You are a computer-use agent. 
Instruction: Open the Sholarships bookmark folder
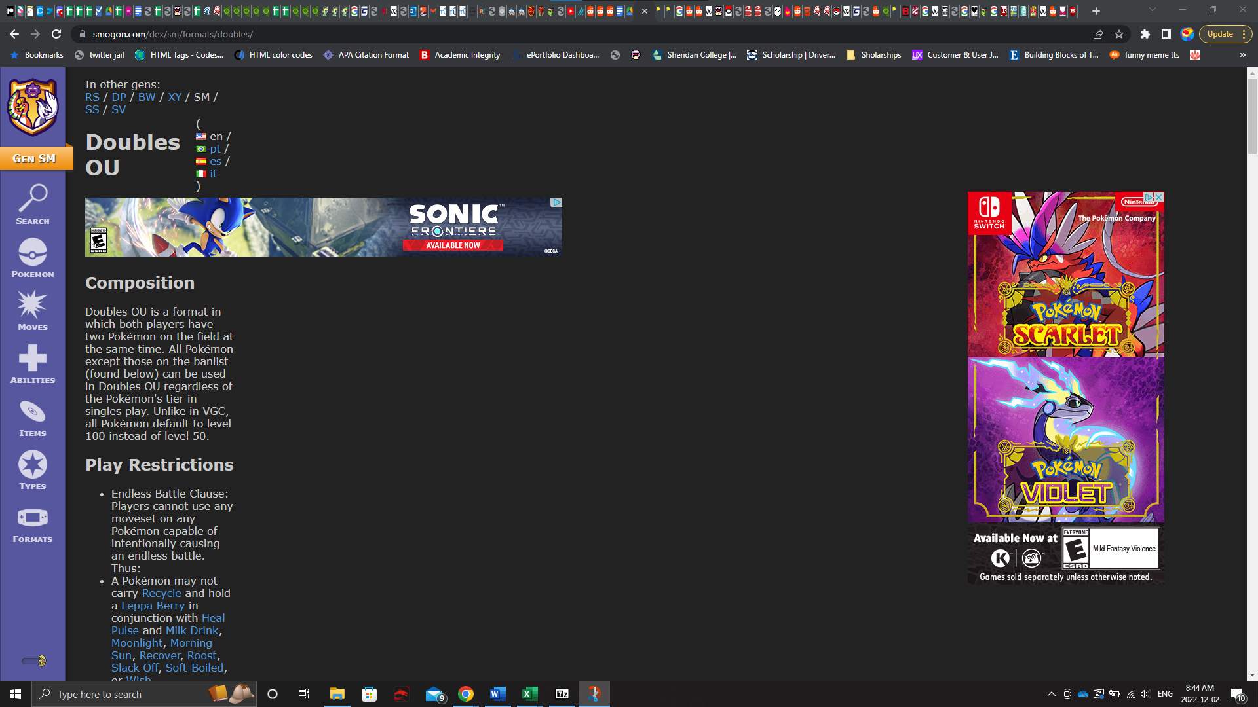pyautogui.click(x=874, y=55)
